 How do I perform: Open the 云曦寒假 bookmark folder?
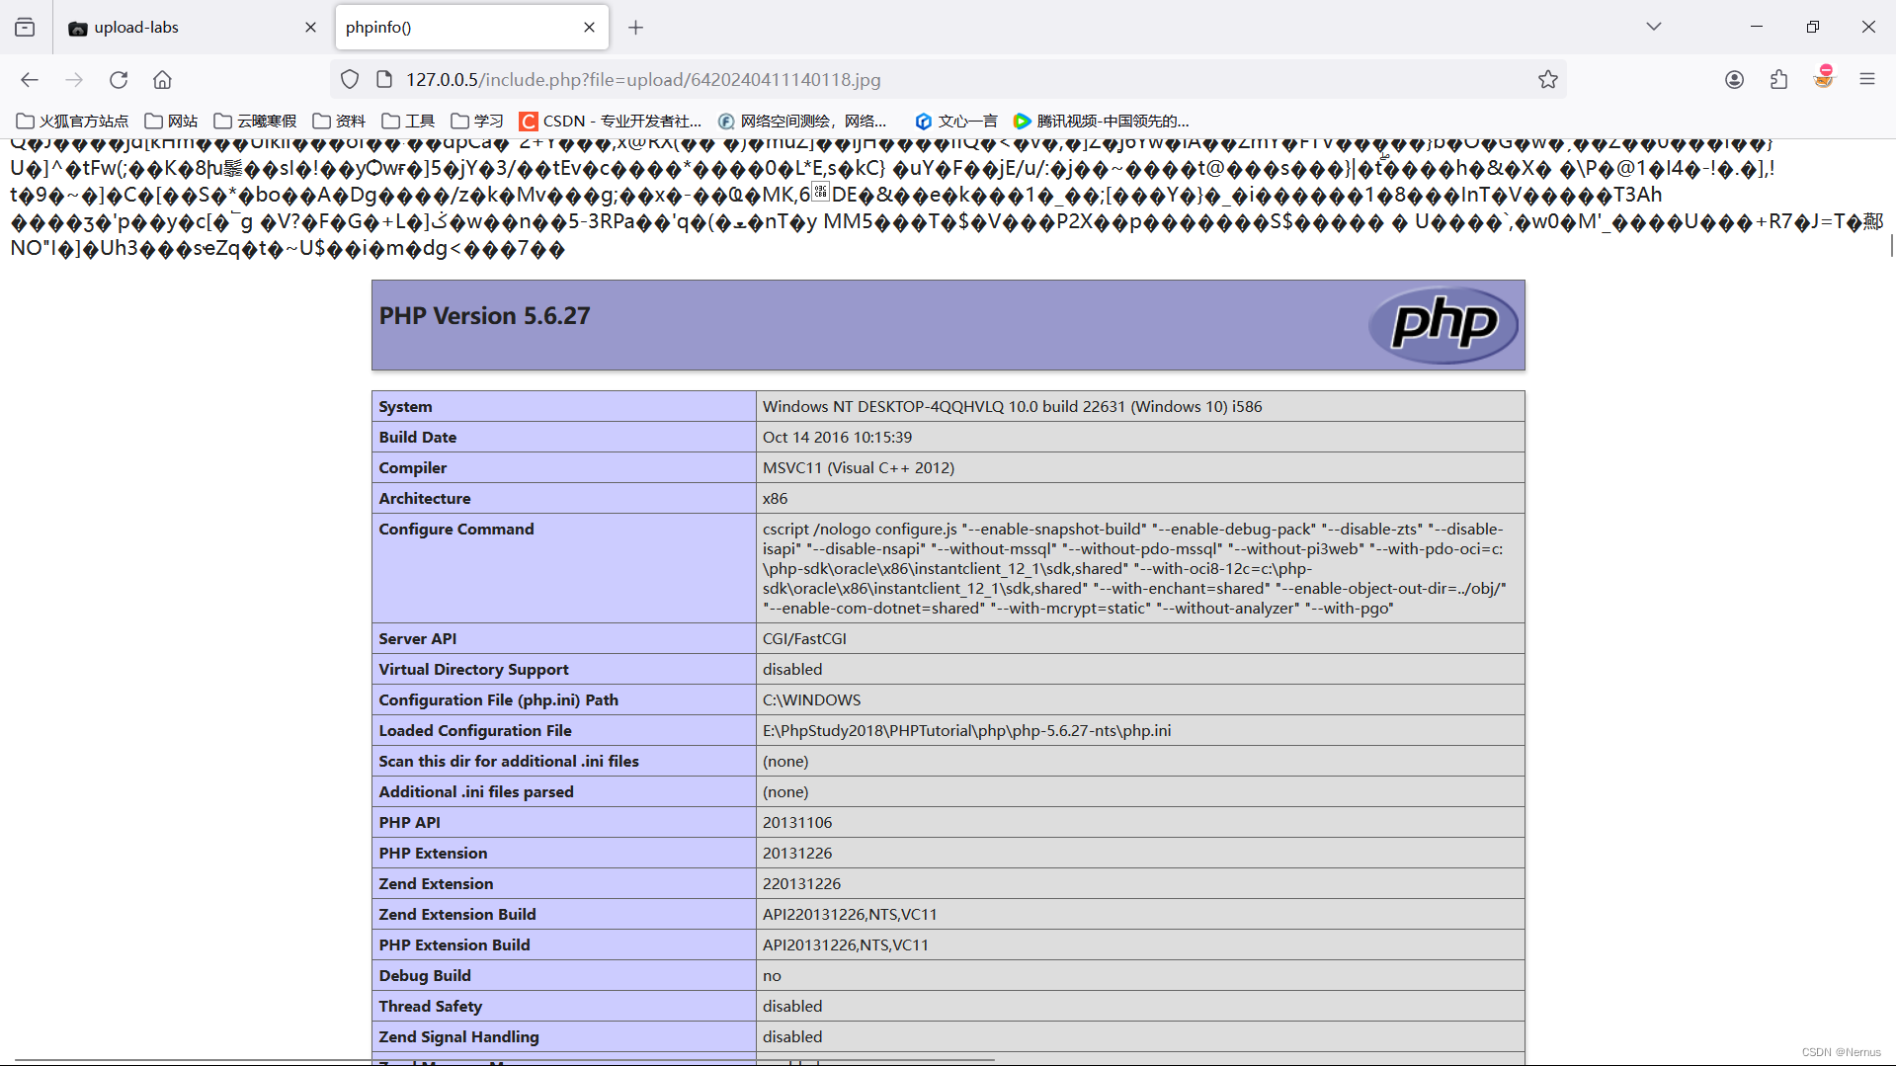tap(255, 122)
